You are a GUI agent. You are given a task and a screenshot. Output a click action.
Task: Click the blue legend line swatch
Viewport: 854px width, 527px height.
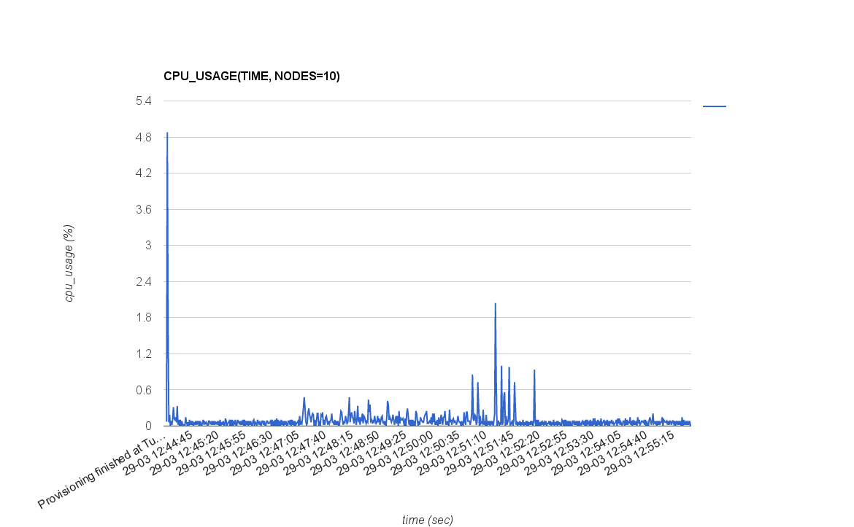coord(714,106)
